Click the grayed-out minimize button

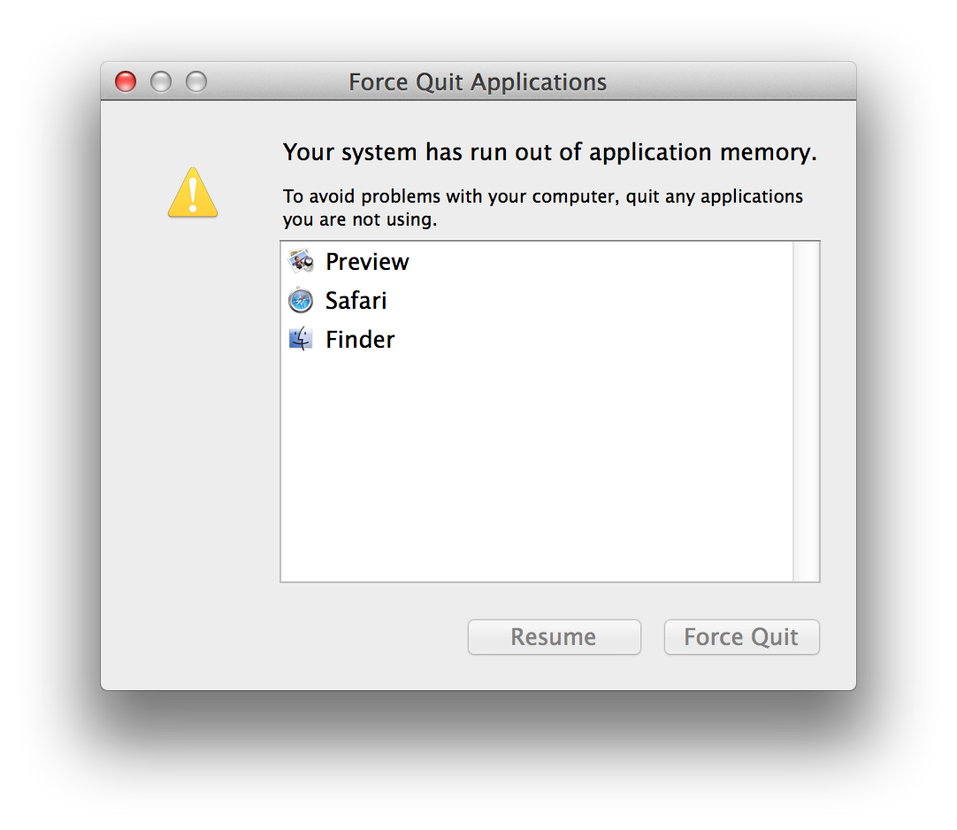161,81
